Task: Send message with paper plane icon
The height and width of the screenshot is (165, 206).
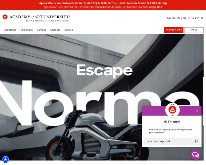Action: coord(196,141)
